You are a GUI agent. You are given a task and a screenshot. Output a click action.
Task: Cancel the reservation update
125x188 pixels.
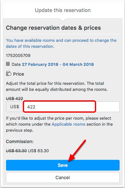tap(63, 178)
